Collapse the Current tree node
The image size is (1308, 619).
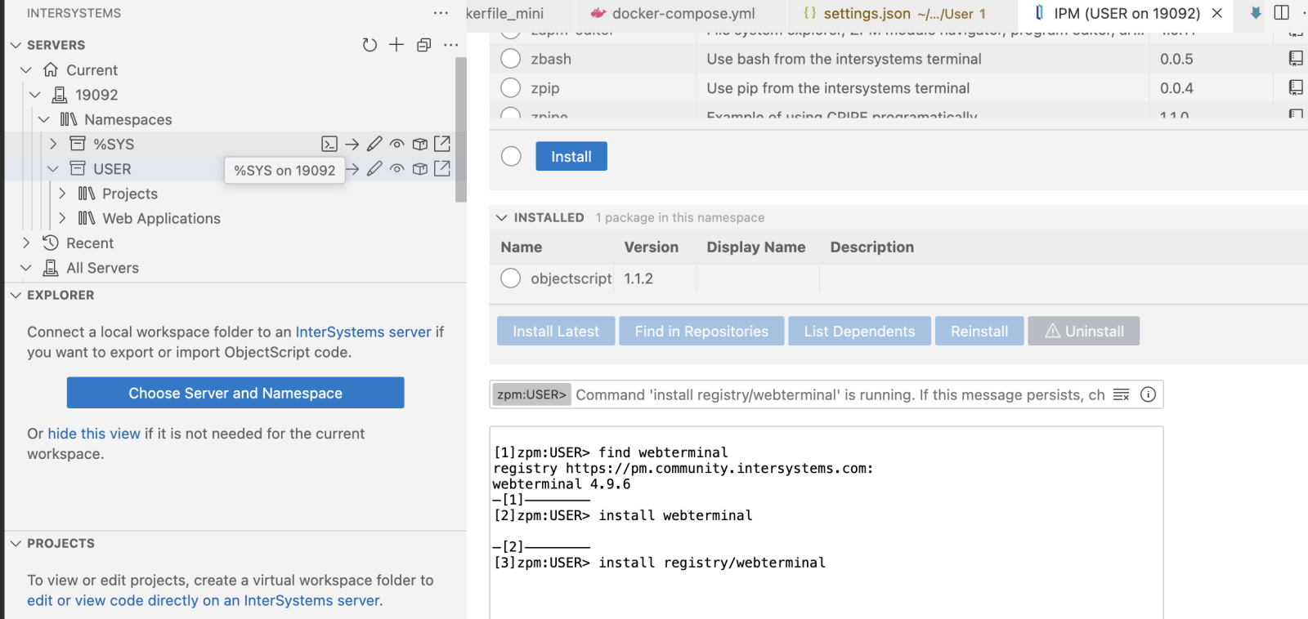[26, 70]
